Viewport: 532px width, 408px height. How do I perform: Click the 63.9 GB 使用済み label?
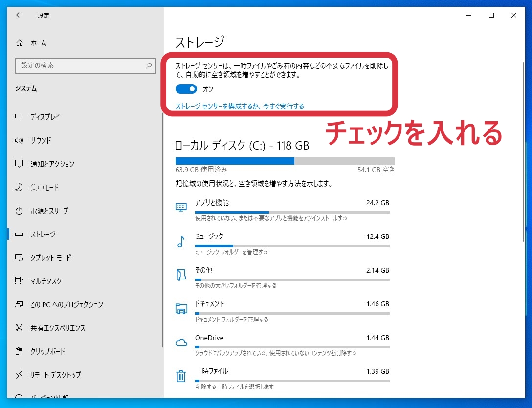pyautogui.click(x=201, y=170)
